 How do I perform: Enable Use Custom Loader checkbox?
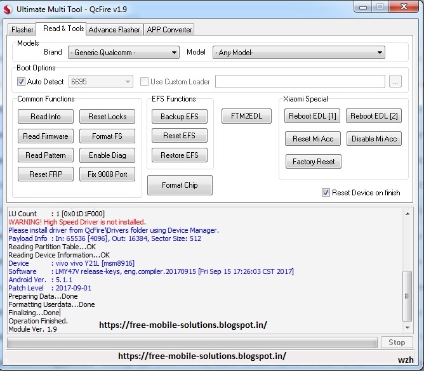pyautogui.click(x=144, y=81)
